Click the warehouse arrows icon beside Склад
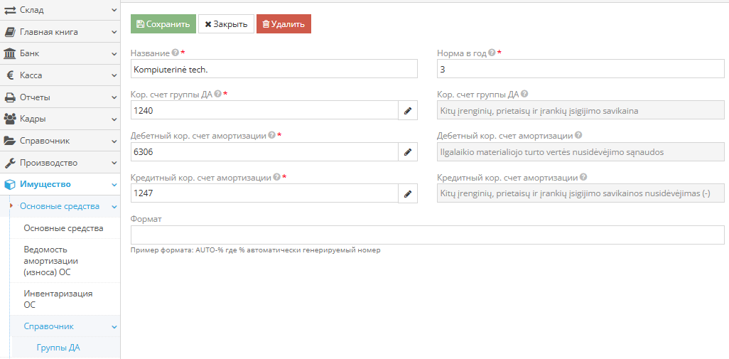Viewport: 729px width, 359px height. click(10, 10)
